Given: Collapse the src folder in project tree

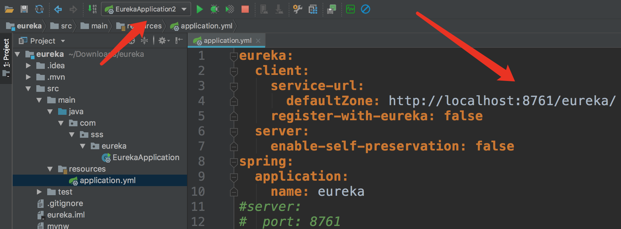Looking at the screenshot, I should (28, 89).
